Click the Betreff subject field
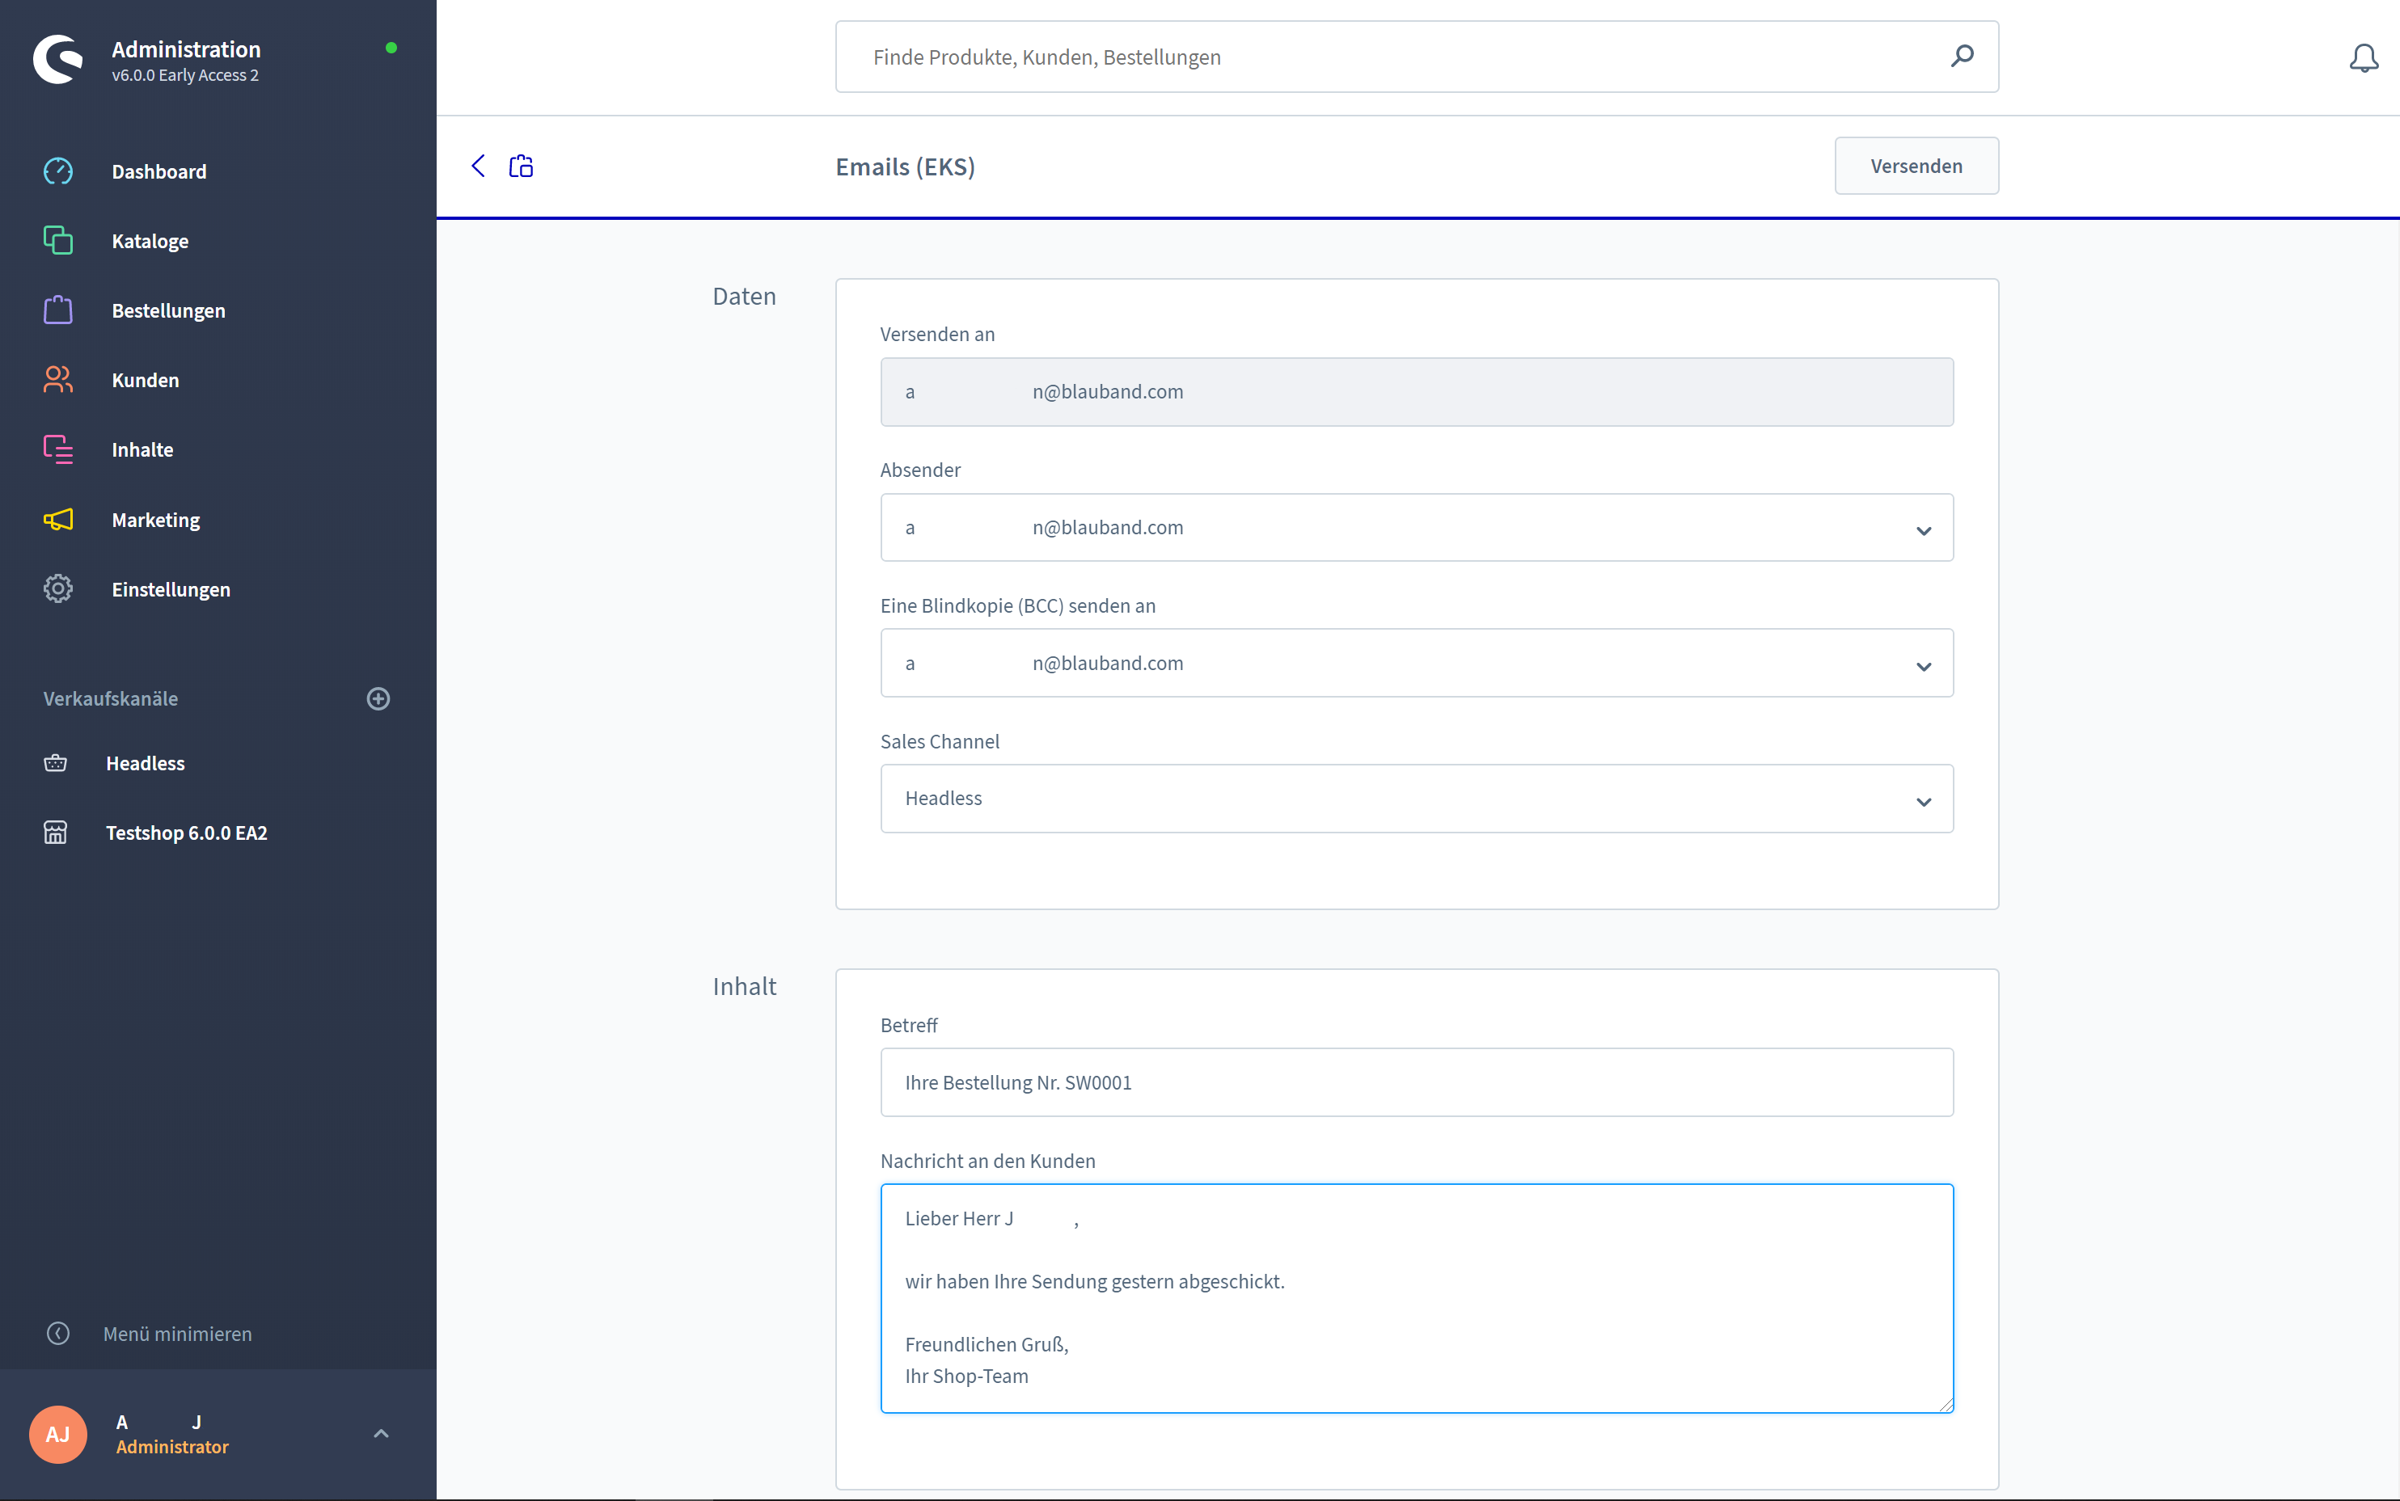 tap(1416, 1082)
